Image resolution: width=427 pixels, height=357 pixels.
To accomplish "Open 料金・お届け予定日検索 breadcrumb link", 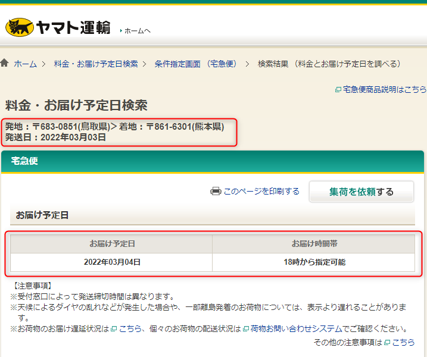I will pos(96,64).
